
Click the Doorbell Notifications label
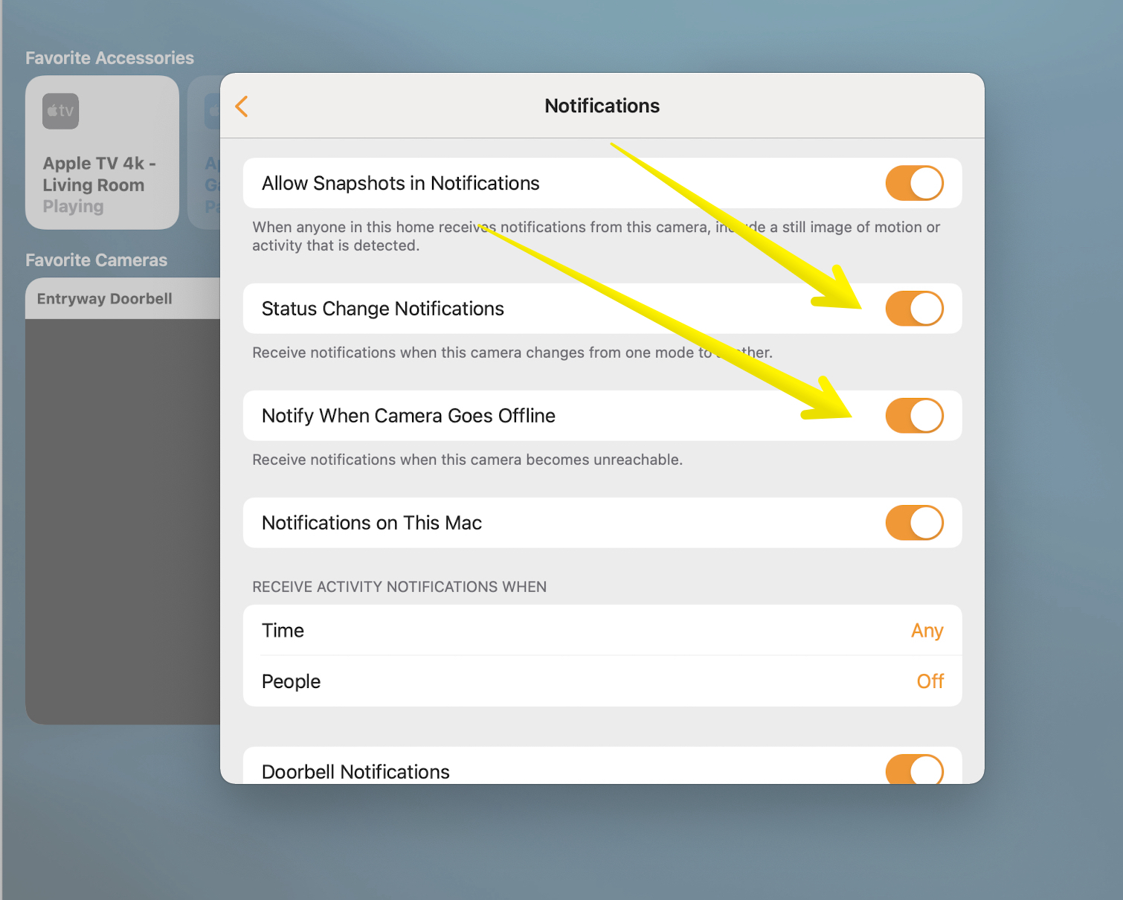(355, 771)
